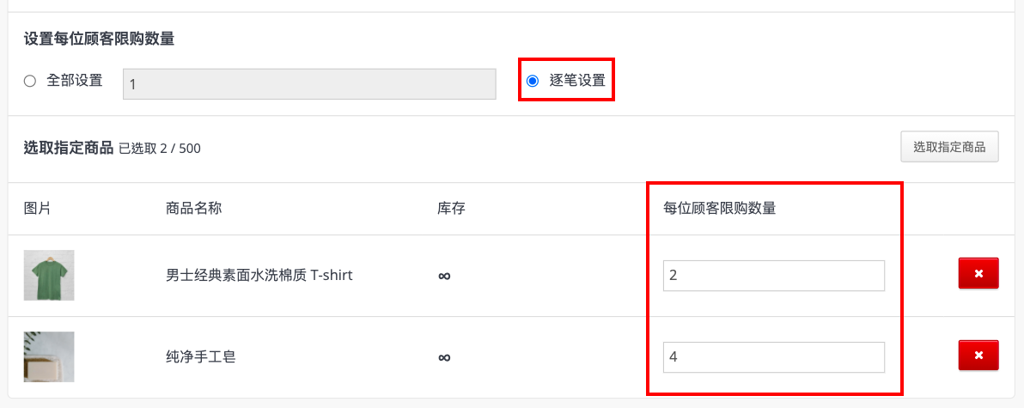
Task: Click the 商品名称 column header
Action: (194, 209)
